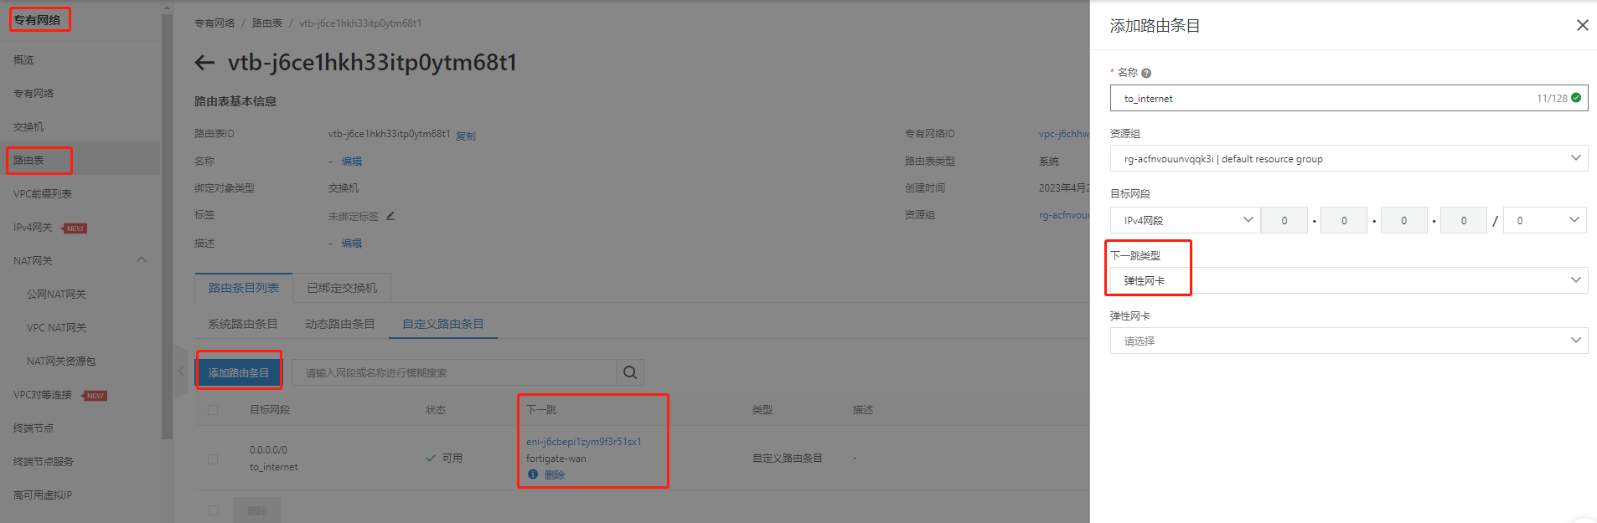Click the help icon next to 名称
Screen dimensions: 1597x523
point(1146,74)
